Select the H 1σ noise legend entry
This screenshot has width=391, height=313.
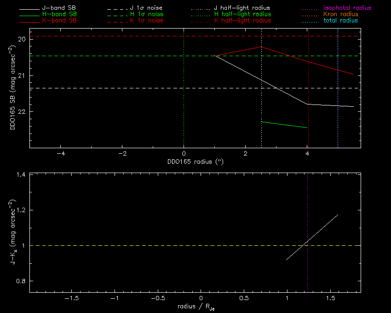147,14
